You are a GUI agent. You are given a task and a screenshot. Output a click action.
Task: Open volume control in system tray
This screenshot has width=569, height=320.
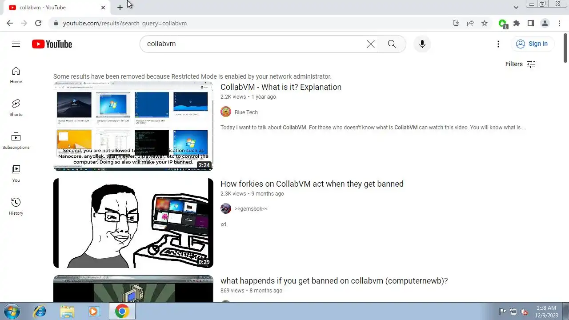[x=525, y=312]
